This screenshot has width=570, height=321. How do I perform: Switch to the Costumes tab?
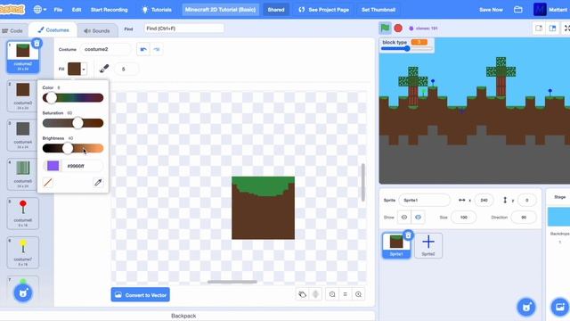[53, 29]
